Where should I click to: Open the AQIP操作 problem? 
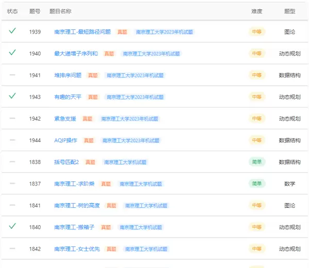click(65, 140)
